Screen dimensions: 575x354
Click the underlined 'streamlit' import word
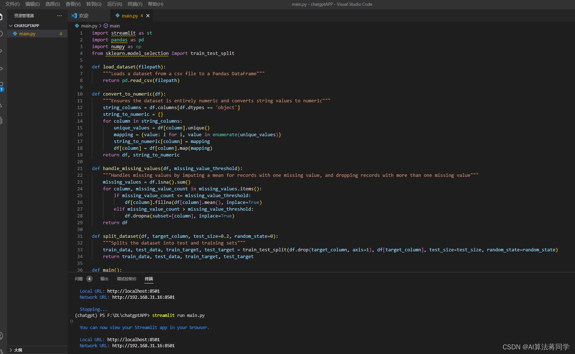pos(123,33)
